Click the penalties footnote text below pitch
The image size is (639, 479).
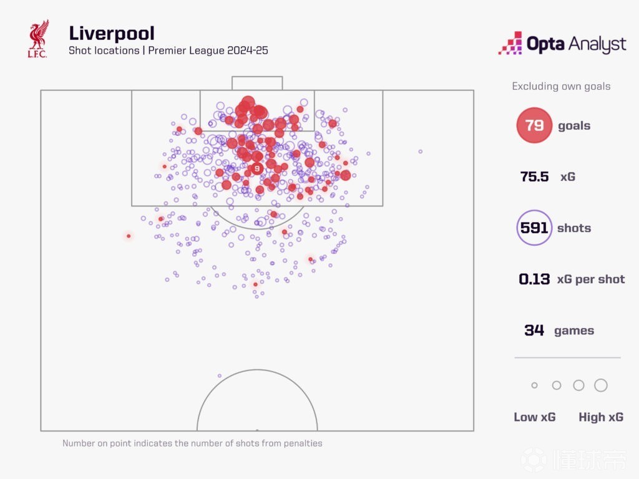192,443
